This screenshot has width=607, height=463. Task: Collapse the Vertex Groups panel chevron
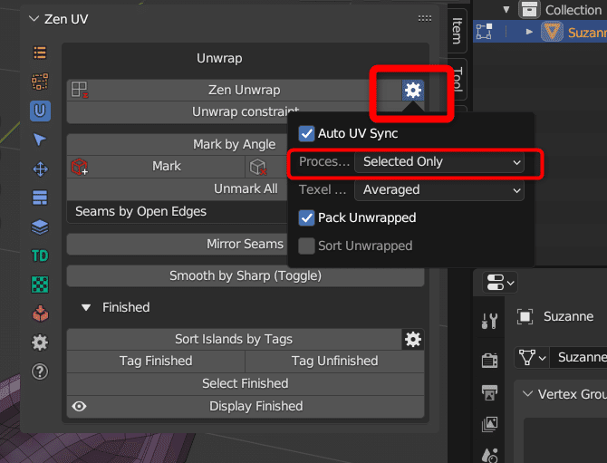527,394
